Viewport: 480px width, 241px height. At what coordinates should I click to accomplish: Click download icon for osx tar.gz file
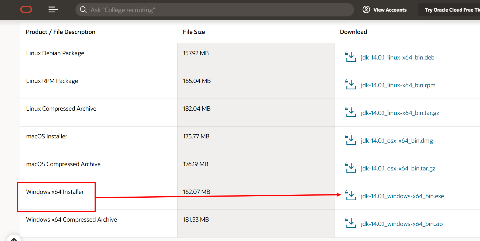350,168
